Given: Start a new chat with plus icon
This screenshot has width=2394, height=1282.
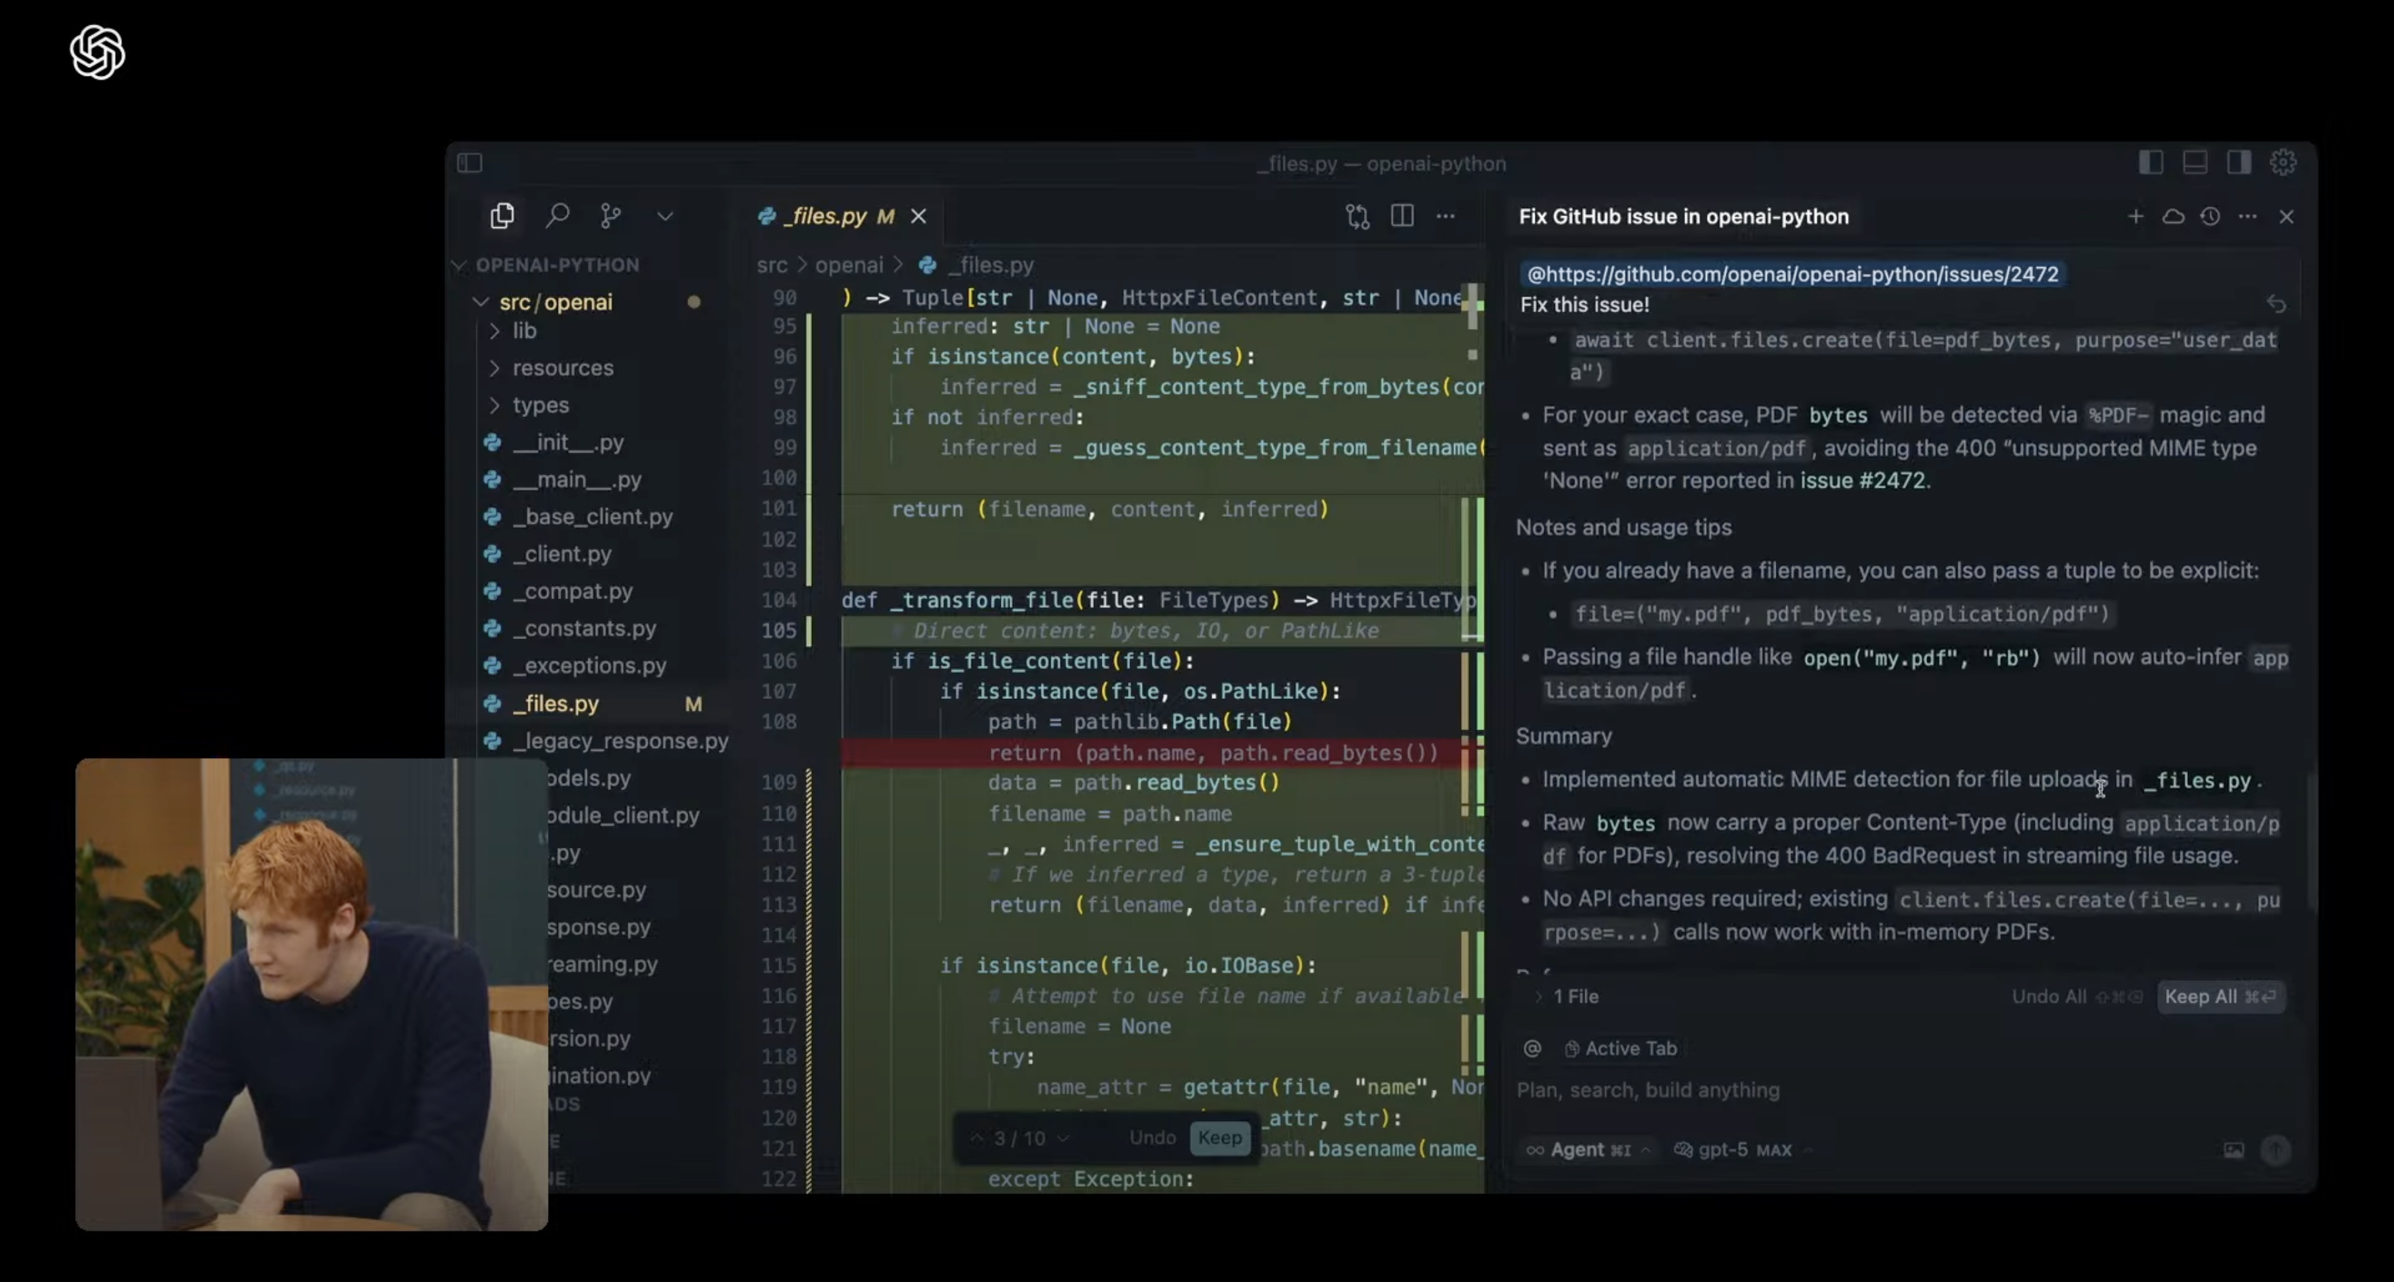Looking at the screenshot, I should 2135,217.
